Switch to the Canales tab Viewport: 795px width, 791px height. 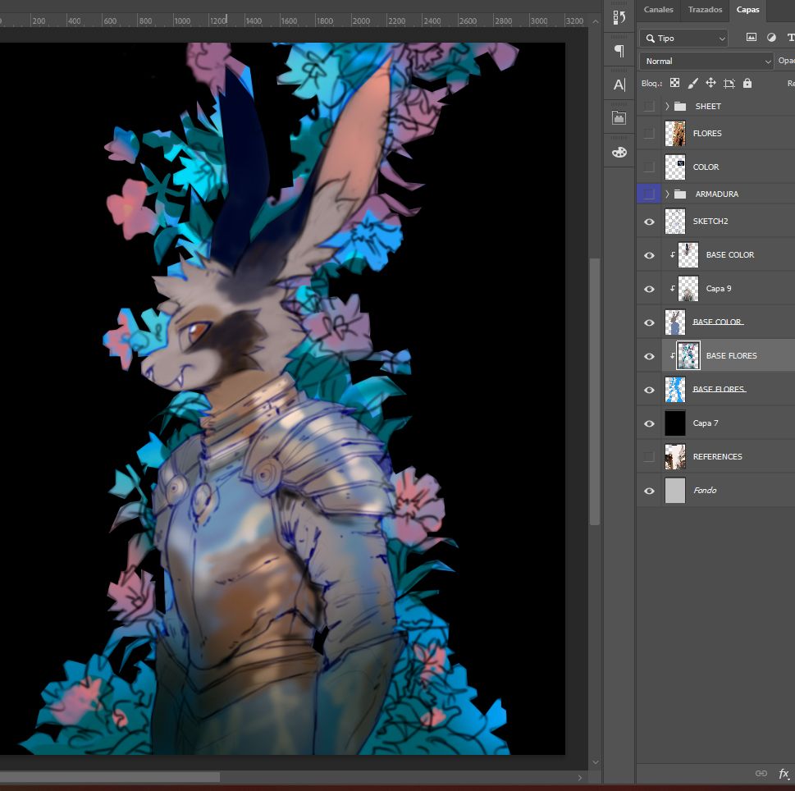(658, 10)
